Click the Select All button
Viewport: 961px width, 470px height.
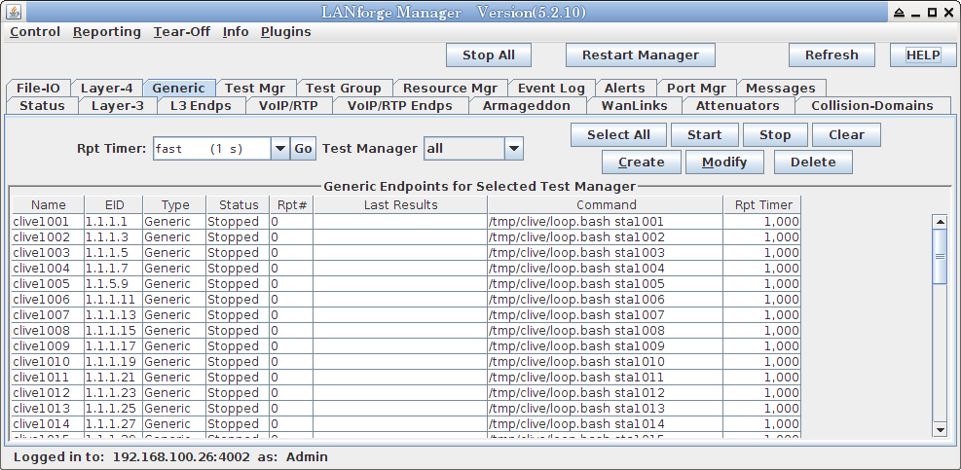618,135
